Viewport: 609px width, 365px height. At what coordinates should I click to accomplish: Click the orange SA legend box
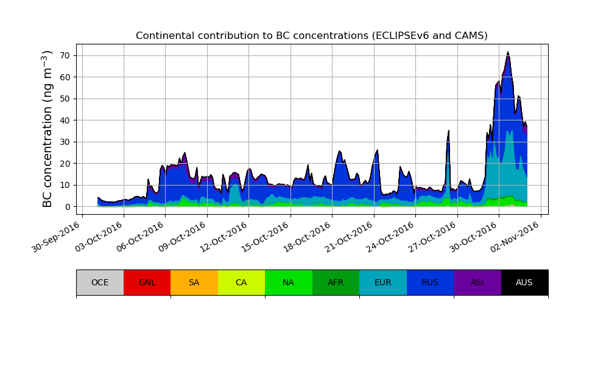click(194, 282)
